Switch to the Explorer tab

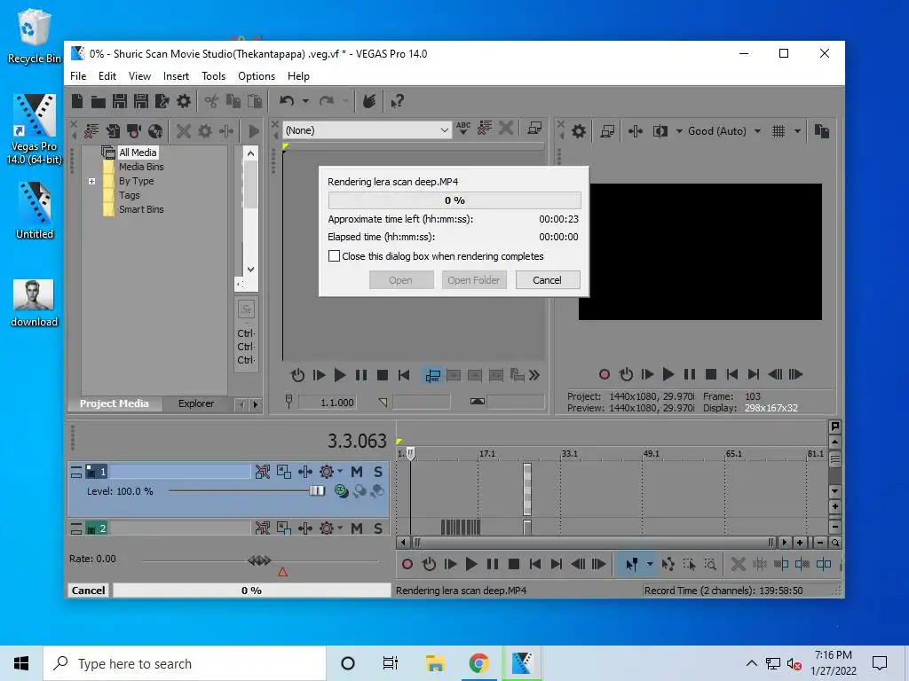click(196, 403)
